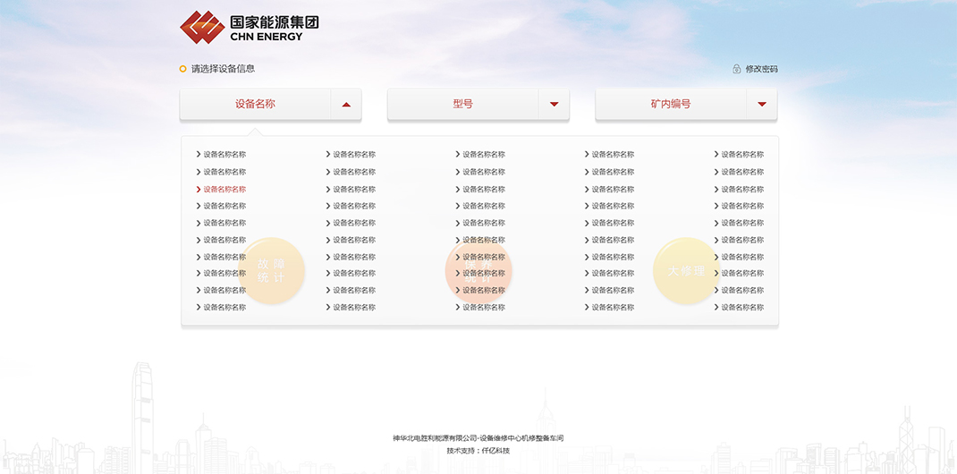
Task: Expand the 型号 dropdown arrow
Action: [x=554, y=105]
